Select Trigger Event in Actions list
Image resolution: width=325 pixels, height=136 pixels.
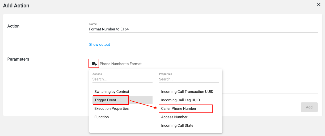coord(123,100)
